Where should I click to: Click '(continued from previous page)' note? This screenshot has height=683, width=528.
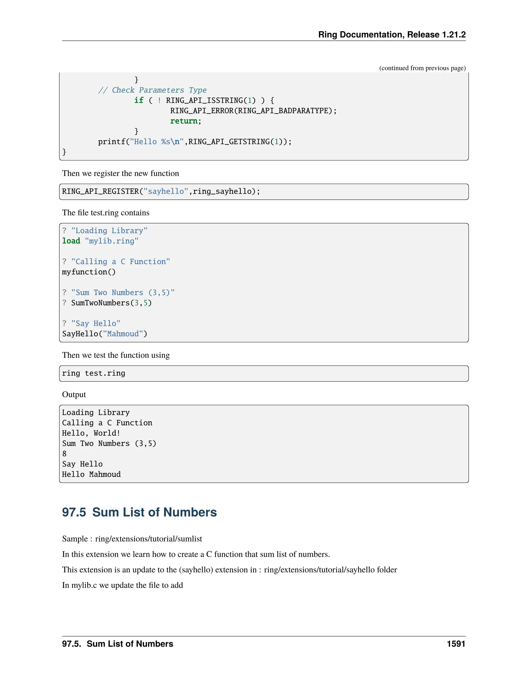[x=422, y=68]
